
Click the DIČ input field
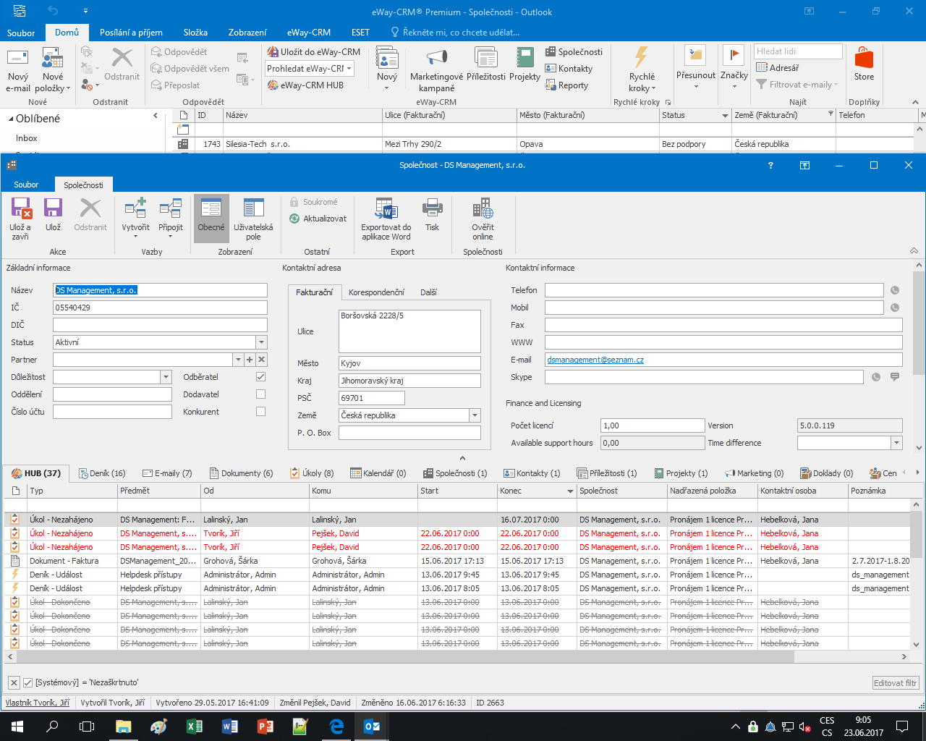pos(160,325)
